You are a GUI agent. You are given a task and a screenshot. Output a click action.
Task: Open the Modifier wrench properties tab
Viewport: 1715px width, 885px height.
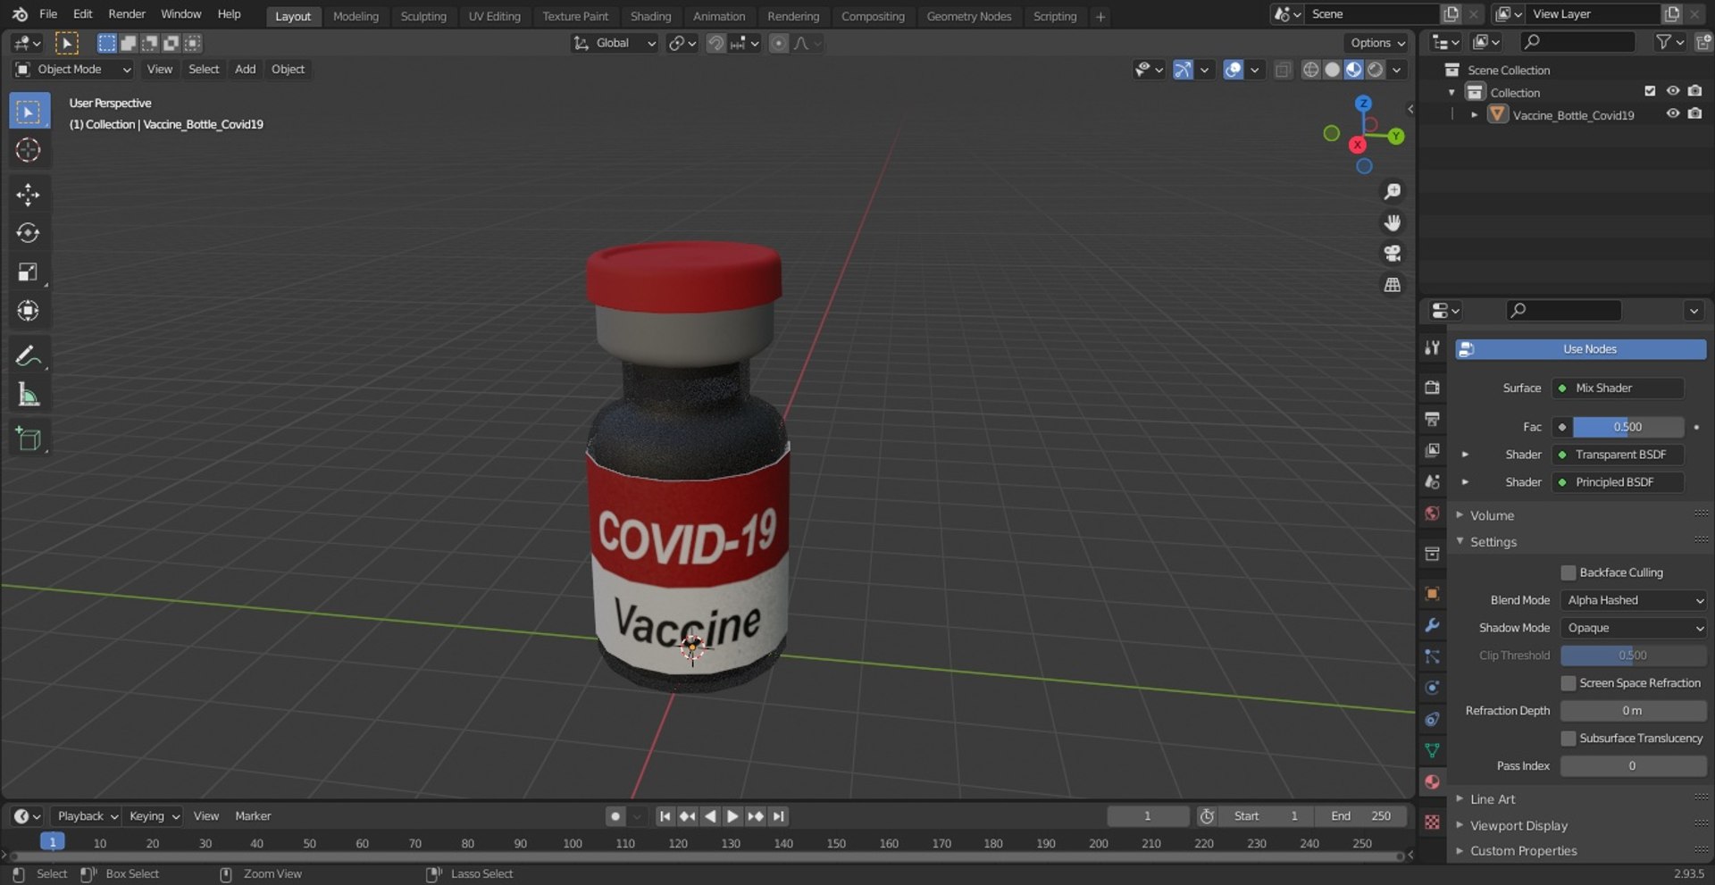[1432, 625]
